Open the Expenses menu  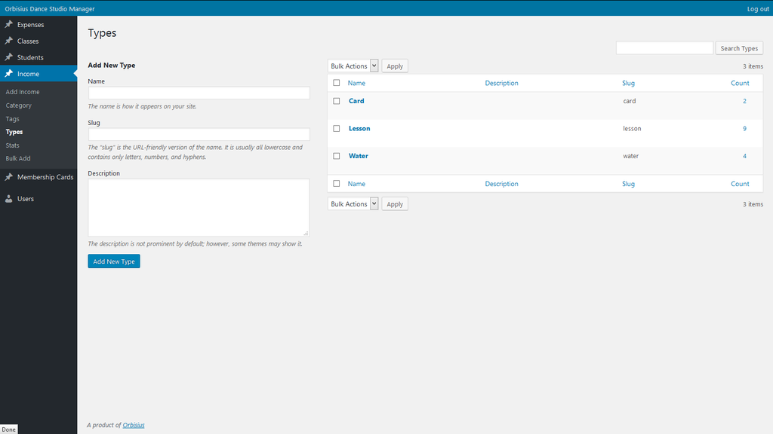38,25
